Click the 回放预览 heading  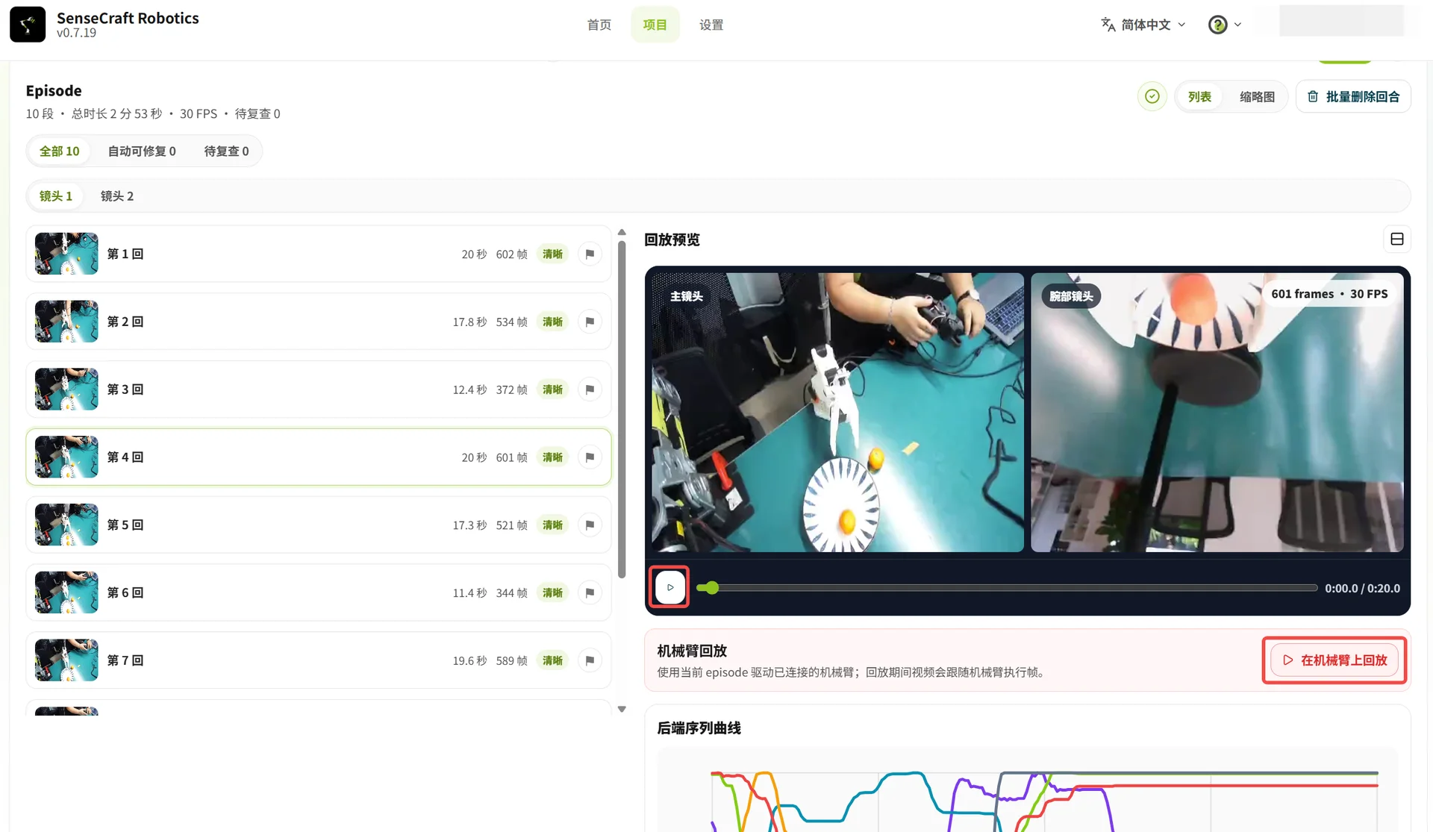[672, 240]
